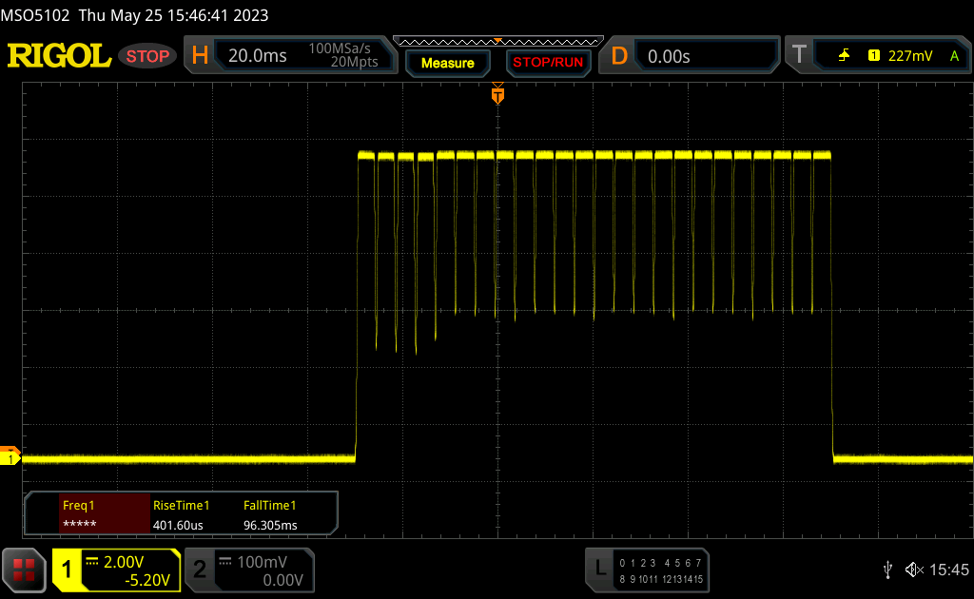The image size is (974, 599).
Task: Enable channel 2 with the gray badge
Action: 200,570
